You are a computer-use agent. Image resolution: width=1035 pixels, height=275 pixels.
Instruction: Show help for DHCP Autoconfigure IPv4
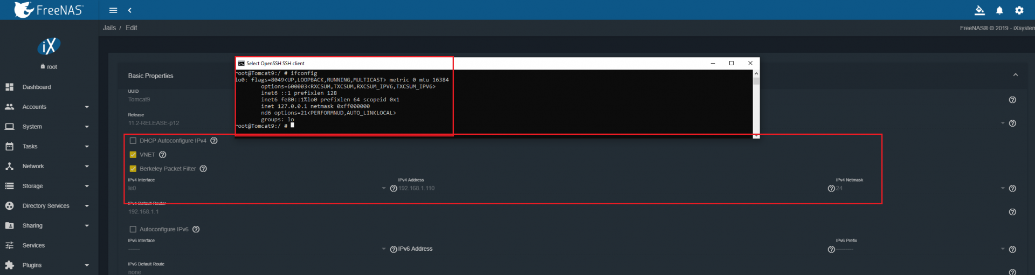click(214, 141)
